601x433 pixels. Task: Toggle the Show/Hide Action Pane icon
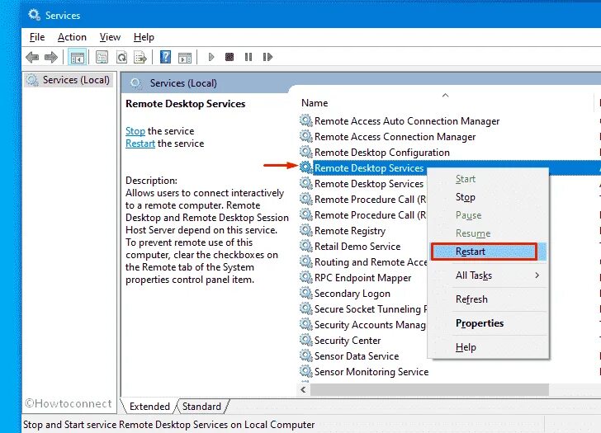(x=185, y=58)
